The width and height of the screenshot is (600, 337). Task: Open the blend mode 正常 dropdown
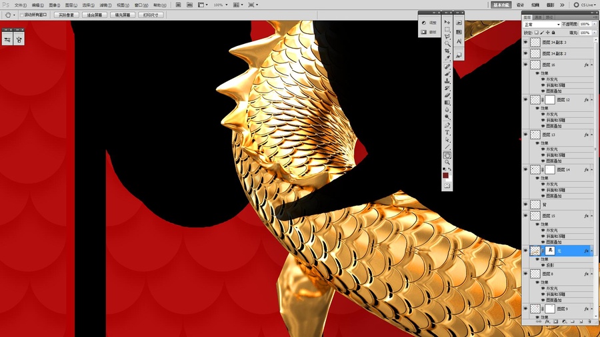pos(542,25)
